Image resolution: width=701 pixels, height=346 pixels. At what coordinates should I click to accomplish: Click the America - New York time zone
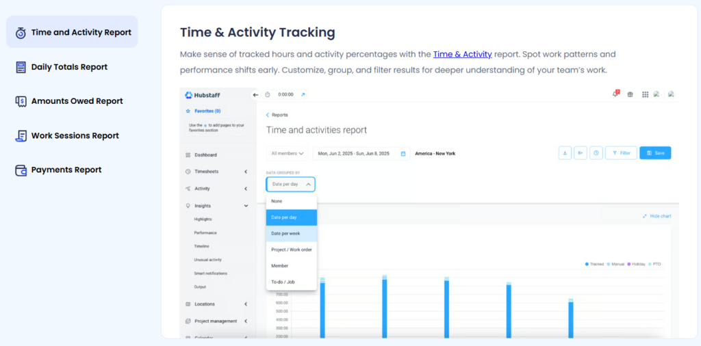435,153
